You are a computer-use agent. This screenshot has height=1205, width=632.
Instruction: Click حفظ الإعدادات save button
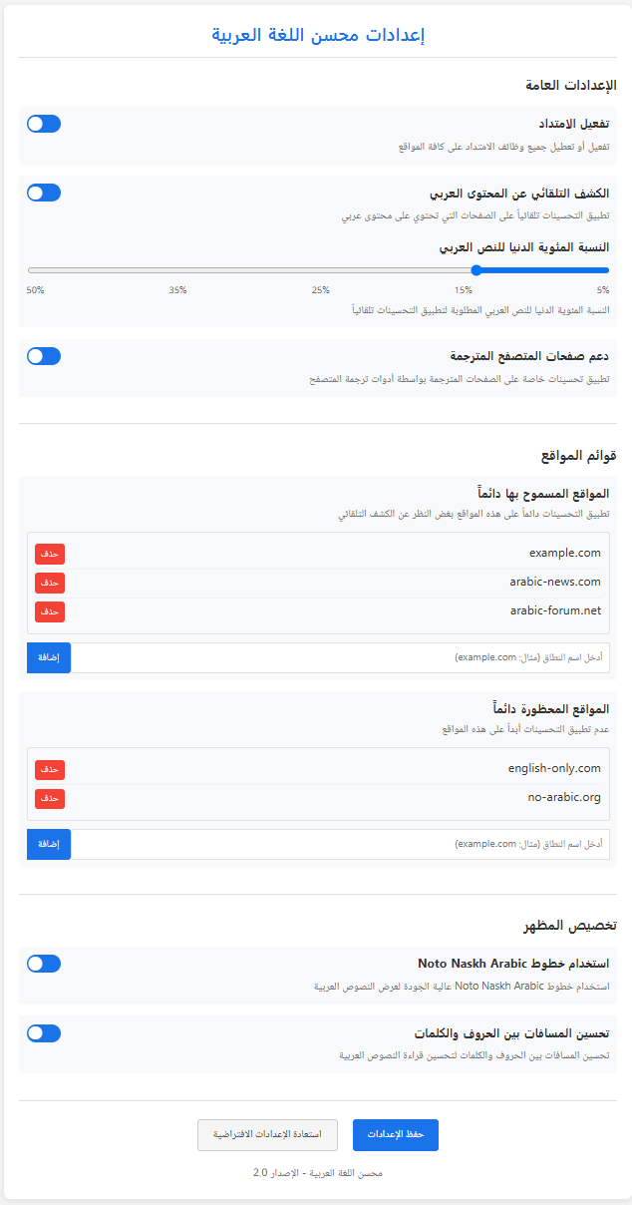[x=396, y=1135]
